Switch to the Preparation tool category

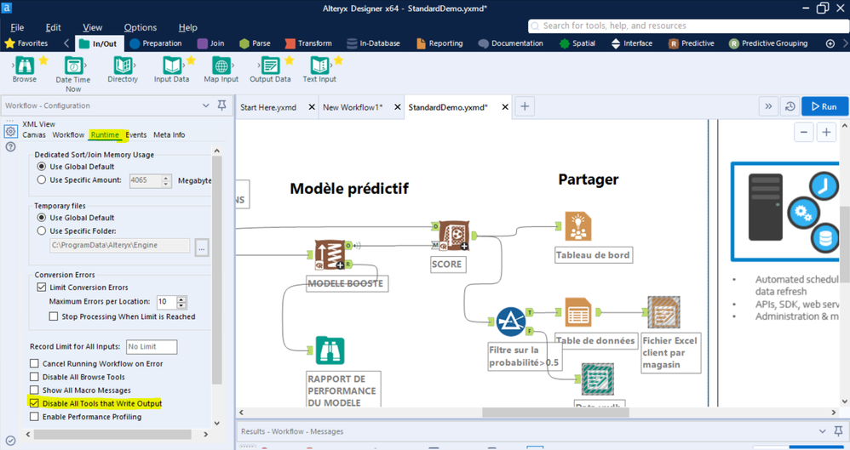coord(156,43)
